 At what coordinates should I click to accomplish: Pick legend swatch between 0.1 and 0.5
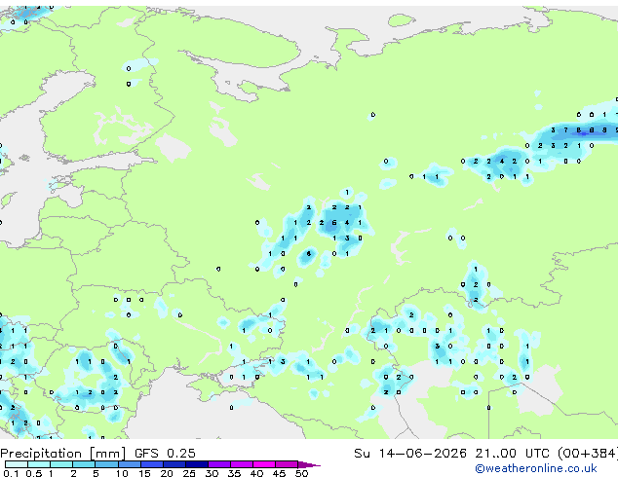17,464
